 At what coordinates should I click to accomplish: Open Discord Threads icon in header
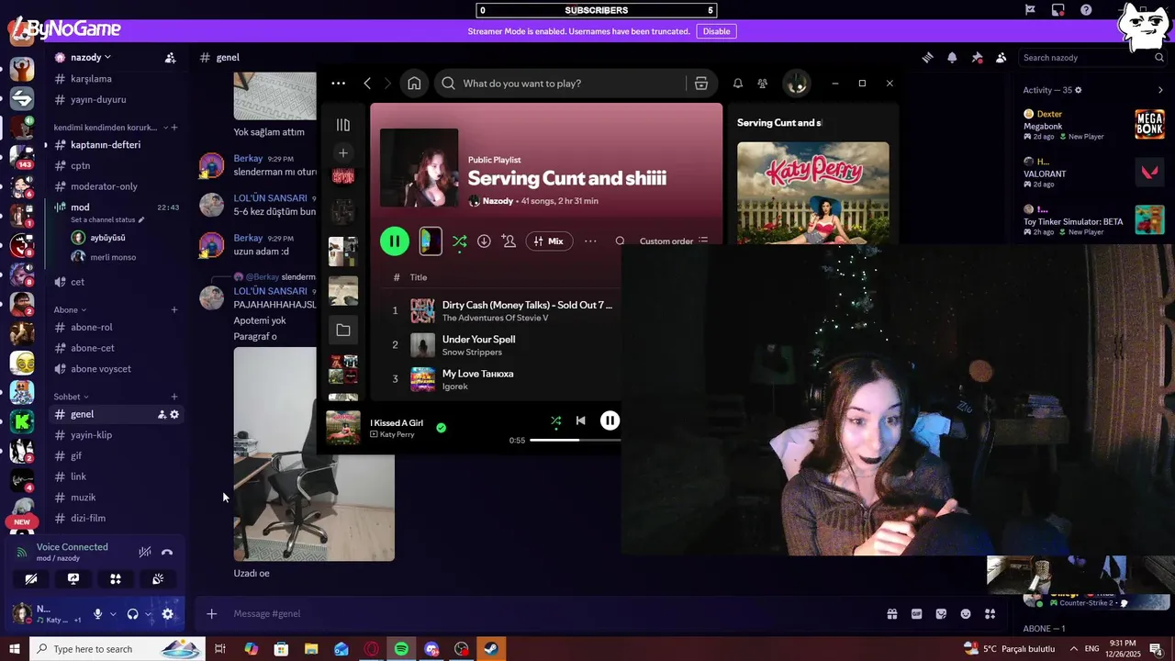coord(928,58)
